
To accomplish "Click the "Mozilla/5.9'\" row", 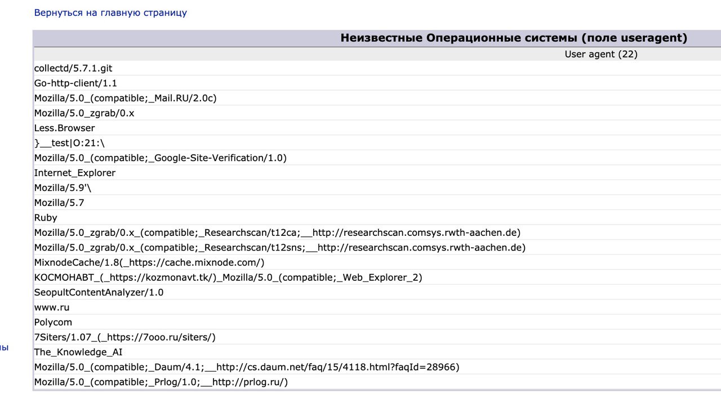I will click(377, 187).
